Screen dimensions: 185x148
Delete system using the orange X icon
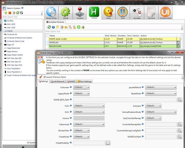[10, 13]
